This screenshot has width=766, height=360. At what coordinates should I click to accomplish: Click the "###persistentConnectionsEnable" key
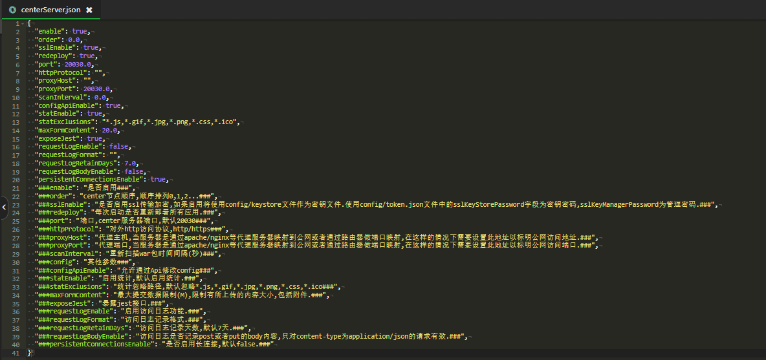pyautogui.click(x=94, y=344)
